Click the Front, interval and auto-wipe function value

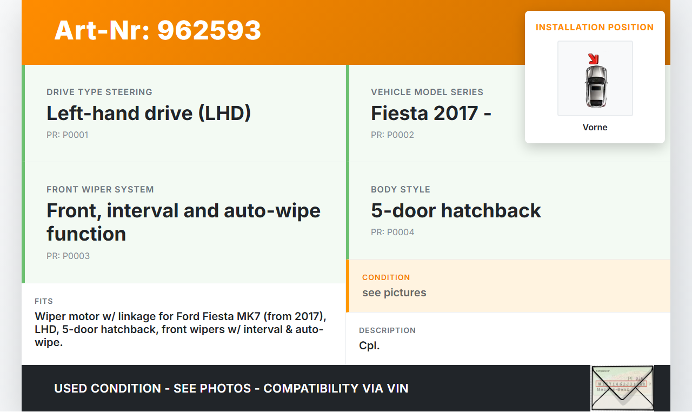(184, 222)
